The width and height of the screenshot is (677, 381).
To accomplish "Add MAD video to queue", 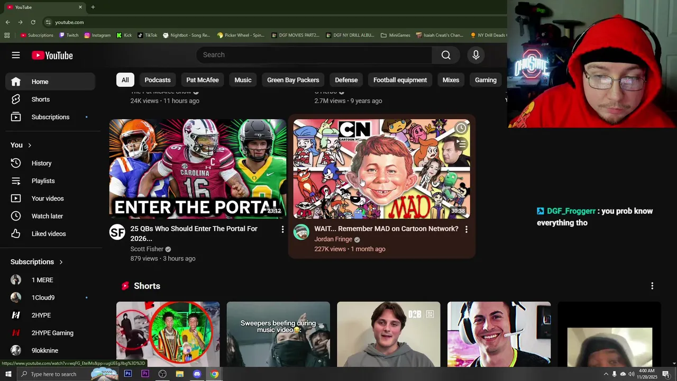I will pos(461,144).
